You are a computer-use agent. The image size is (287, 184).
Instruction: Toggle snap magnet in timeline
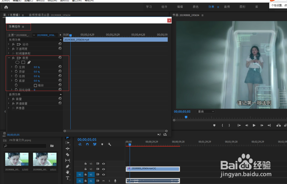point(87,144)
